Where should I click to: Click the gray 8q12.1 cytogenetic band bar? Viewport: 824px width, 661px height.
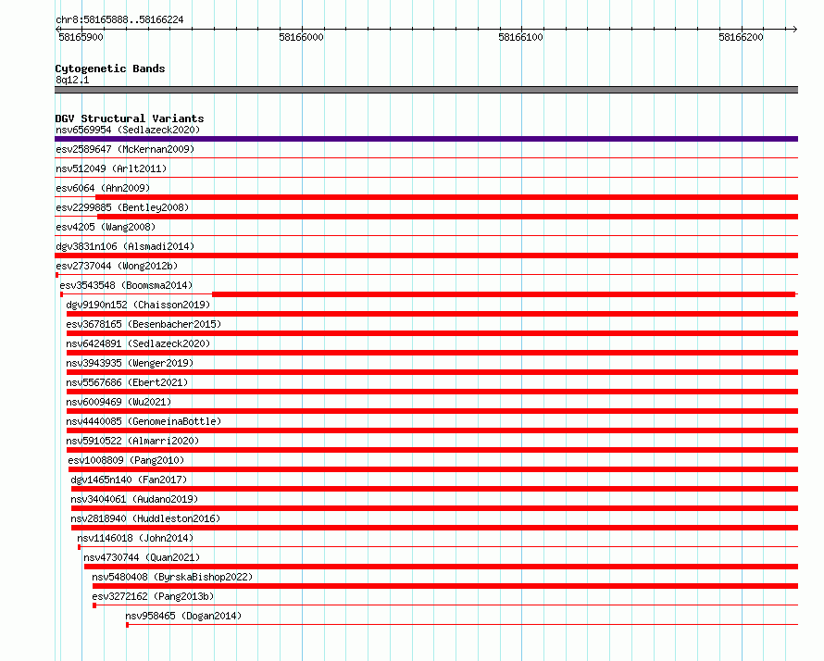pyautogui.click(x=426, y=90)
